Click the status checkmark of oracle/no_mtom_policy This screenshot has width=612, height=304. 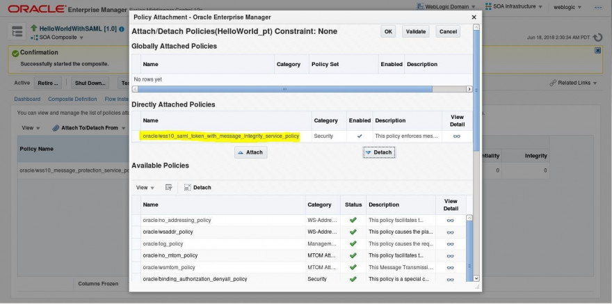353,255
